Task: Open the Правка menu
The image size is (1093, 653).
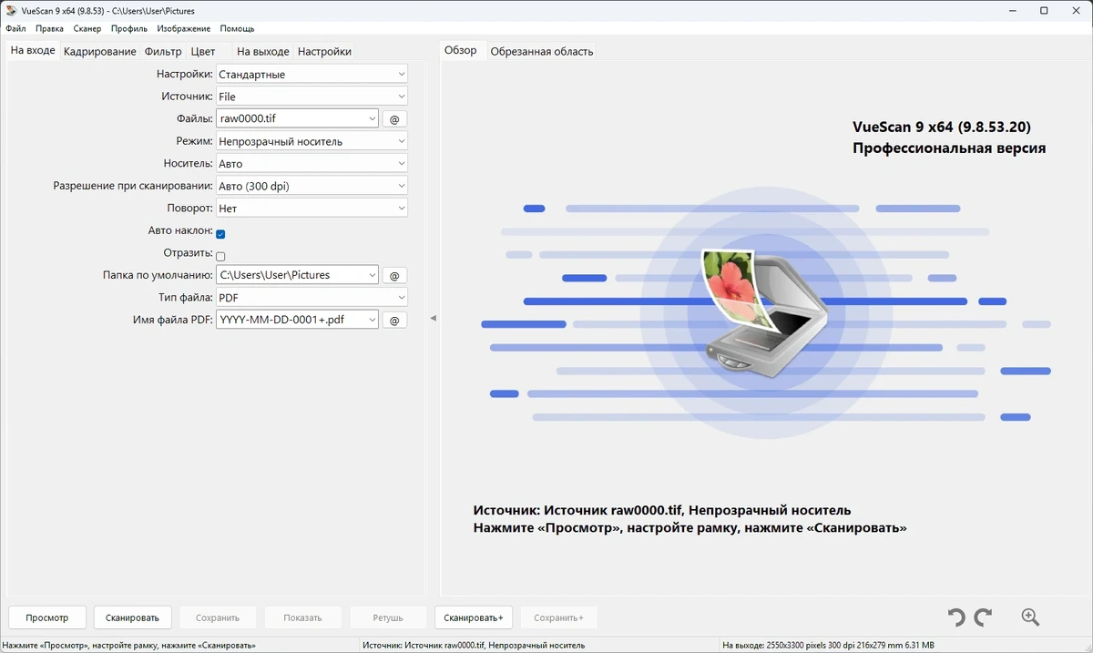Action: pos(50,29)
